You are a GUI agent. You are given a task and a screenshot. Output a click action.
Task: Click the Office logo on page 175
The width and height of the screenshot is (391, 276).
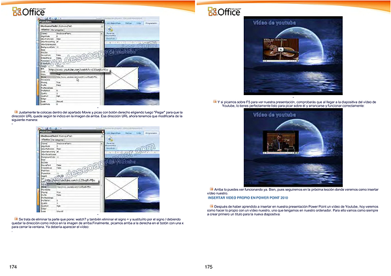click(224, 12)
